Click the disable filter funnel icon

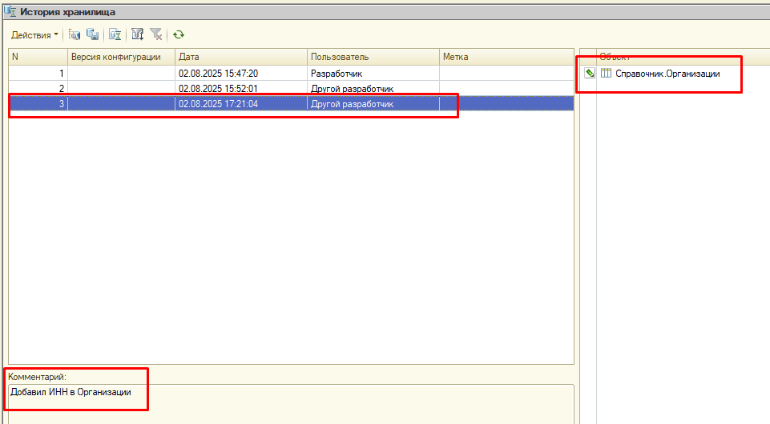[155, 34]
